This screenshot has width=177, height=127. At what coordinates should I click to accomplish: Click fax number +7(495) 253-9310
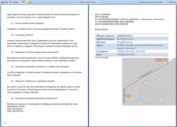point(126,54)
